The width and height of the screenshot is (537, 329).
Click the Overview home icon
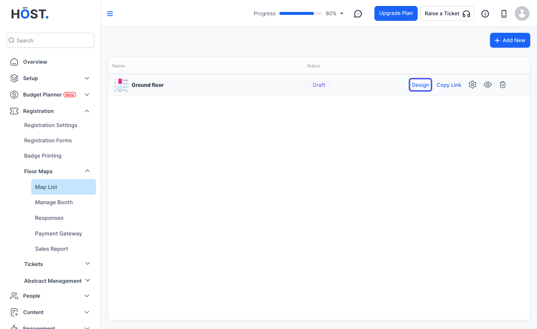click(14, 62)
